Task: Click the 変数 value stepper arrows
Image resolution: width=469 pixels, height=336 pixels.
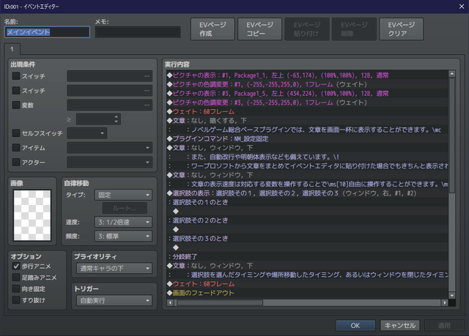Action: [117, 119]
